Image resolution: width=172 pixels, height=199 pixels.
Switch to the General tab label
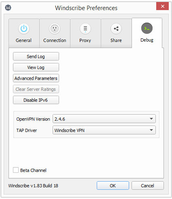23,40
